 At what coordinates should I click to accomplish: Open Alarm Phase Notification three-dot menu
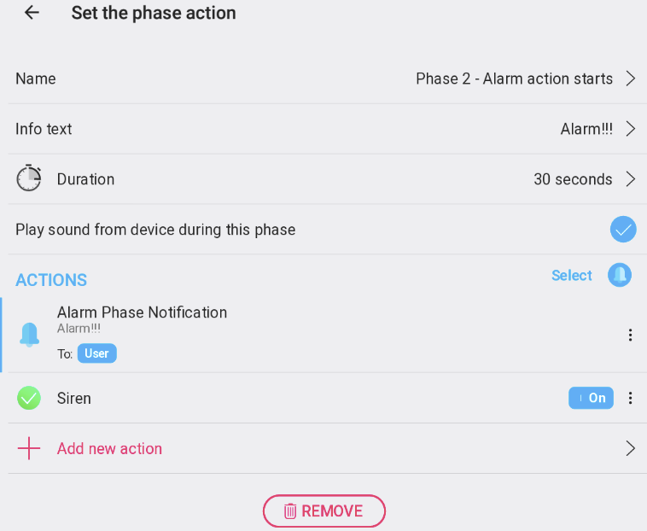pyautogui.click(x=630, y=335)
